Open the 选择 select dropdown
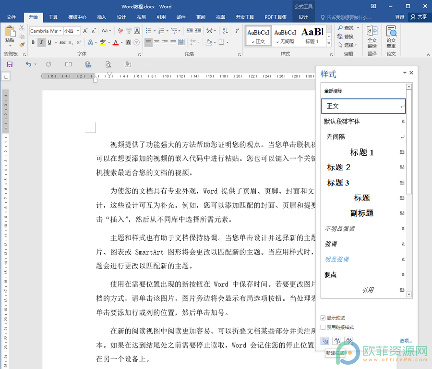 pos(348,45)
